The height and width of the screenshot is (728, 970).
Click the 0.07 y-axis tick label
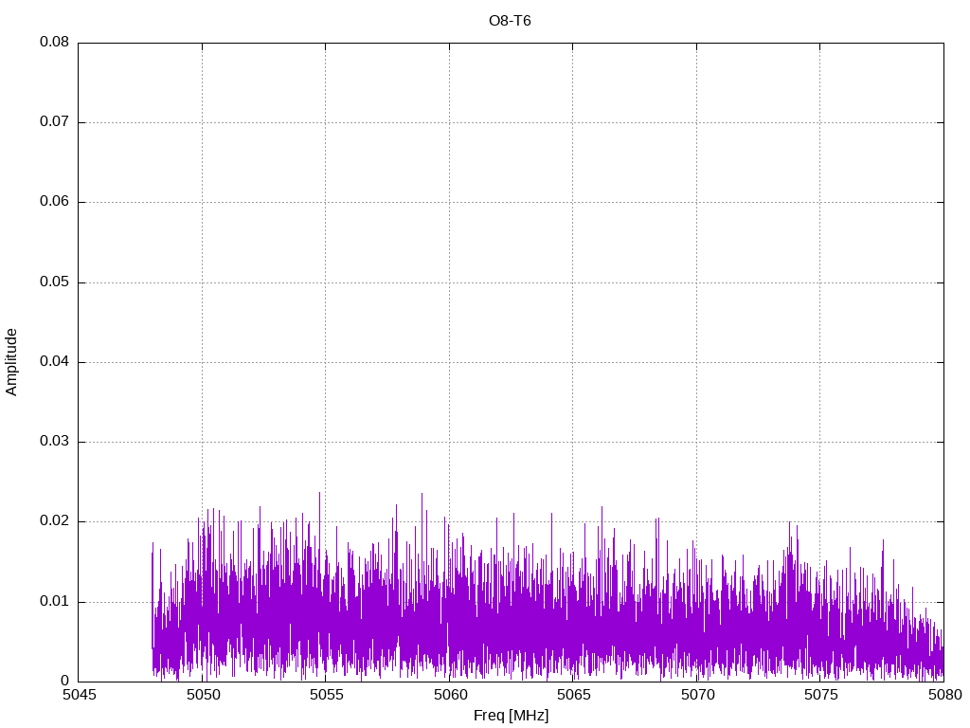pos(54,122)
